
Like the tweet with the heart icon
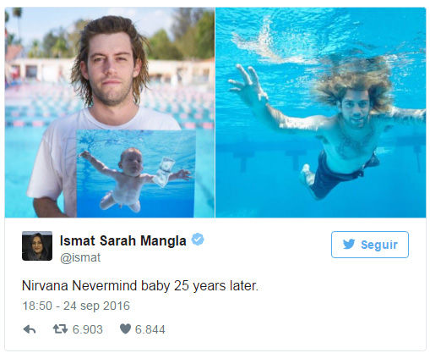click(x=125, y=328)
